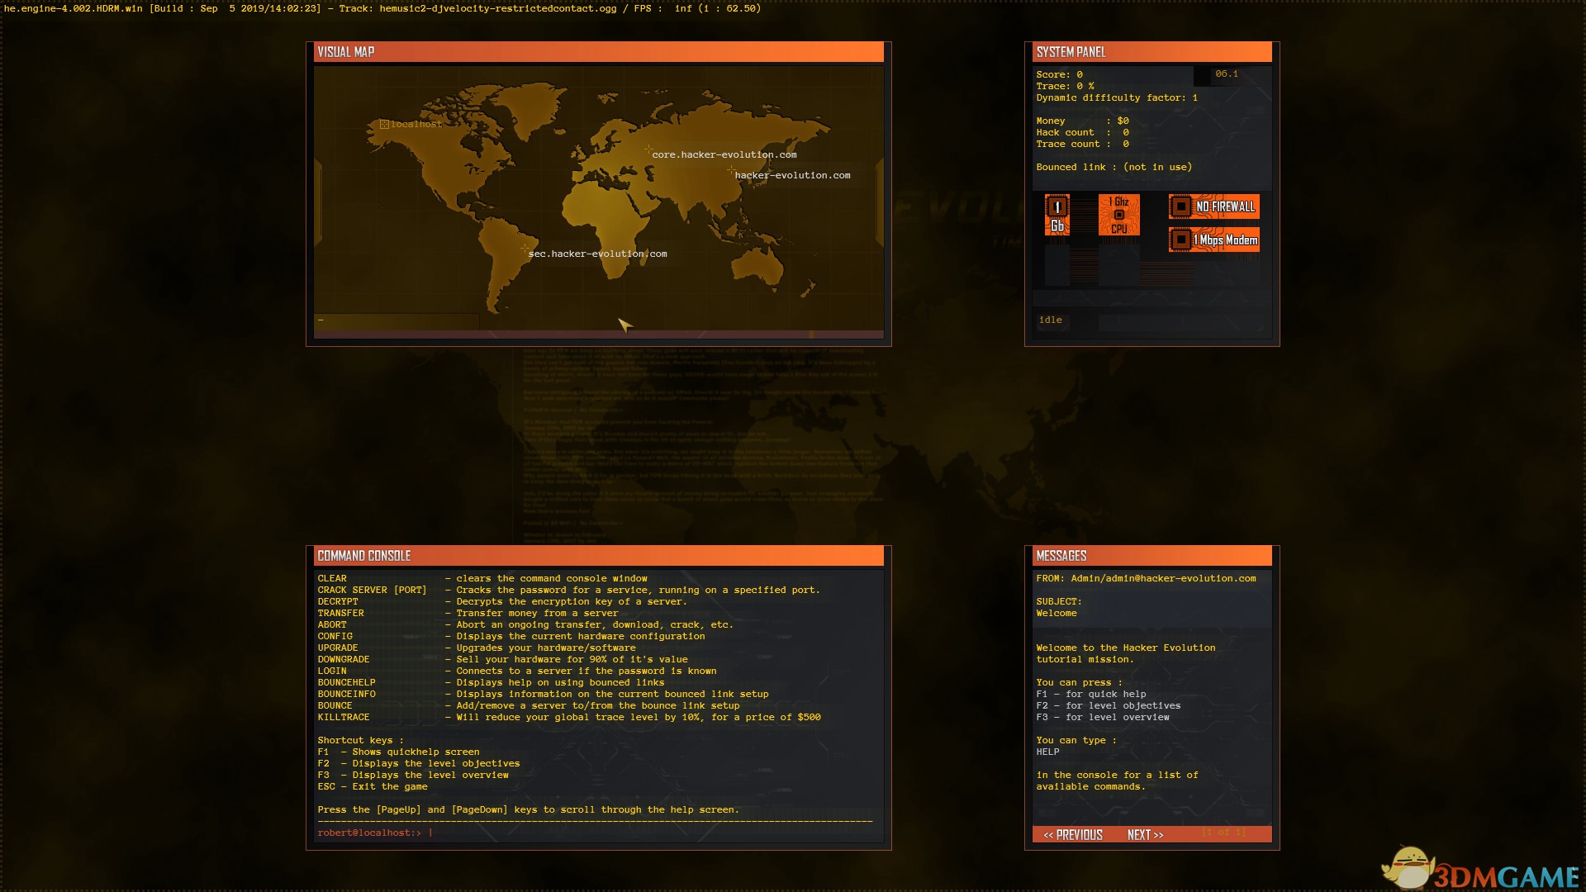Go to next message
The width and height of the screenshot is (1586, 892).
click(1145, 835)
